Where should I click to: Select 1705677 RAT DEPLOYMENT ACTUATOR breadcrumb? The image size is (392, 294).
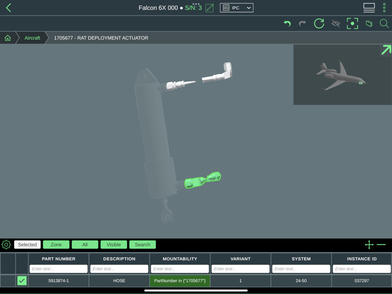tap(101, 38)
